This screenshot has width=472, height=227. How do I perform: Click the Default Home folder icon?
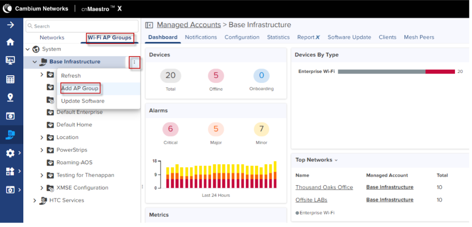[x=50, y=125]
